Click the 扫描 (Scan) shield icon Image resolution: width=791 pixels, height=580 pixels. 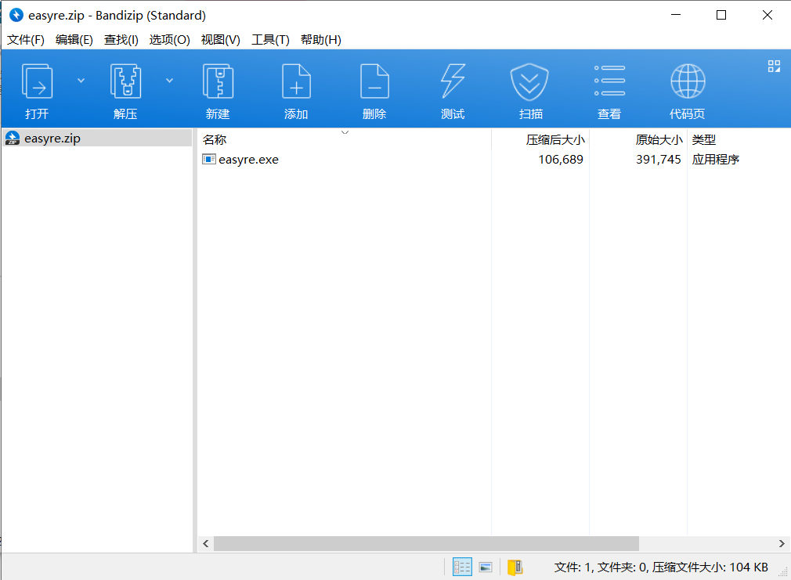pos(529,81)
